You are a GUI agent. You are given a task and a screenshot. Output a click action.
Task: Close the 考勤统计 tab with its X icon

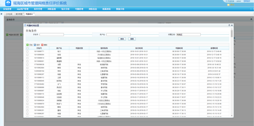click(34, 13)
